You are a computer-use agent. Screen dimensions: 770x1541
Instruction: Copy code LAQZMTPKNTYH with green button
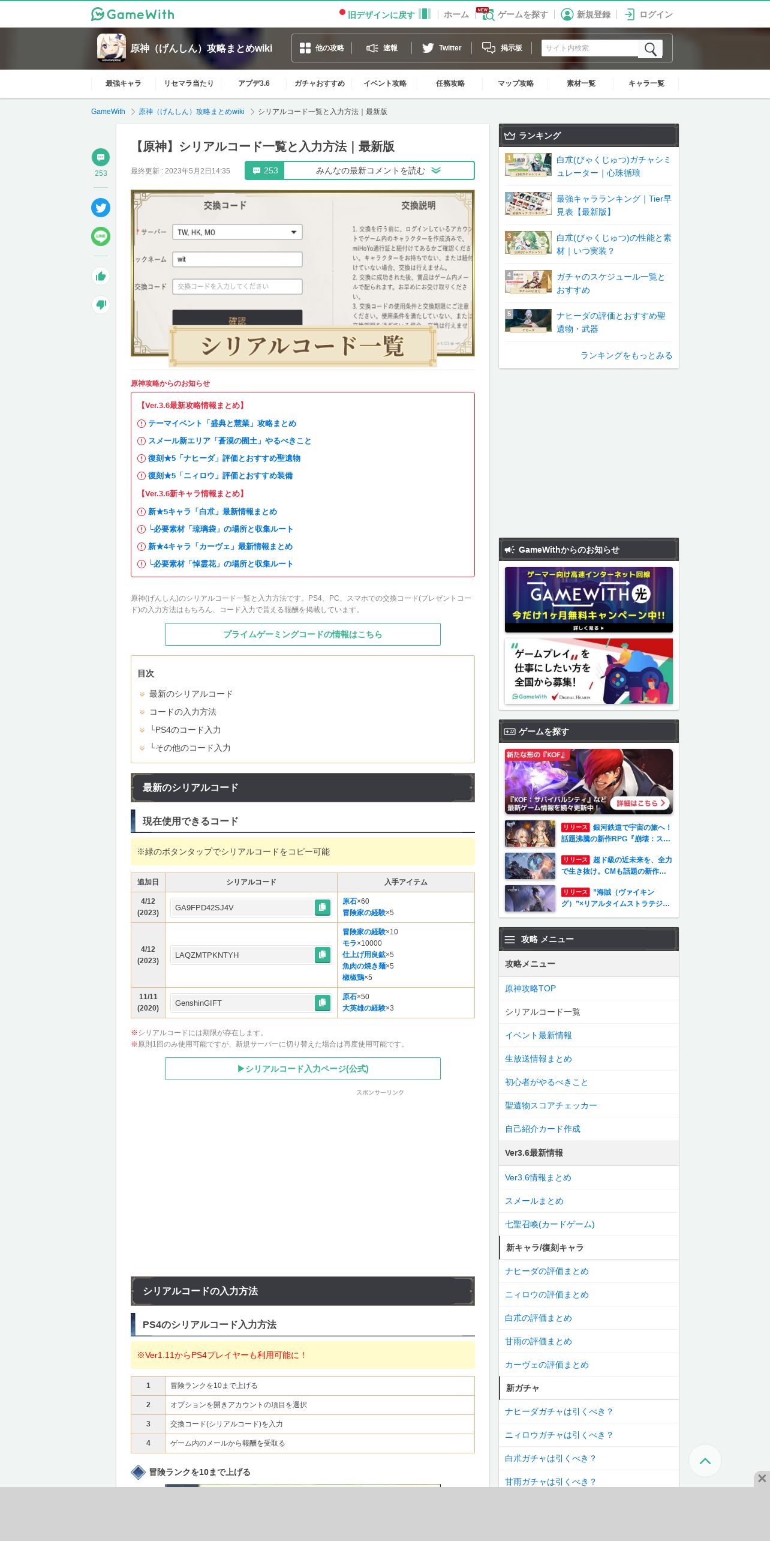coord(323,955)
